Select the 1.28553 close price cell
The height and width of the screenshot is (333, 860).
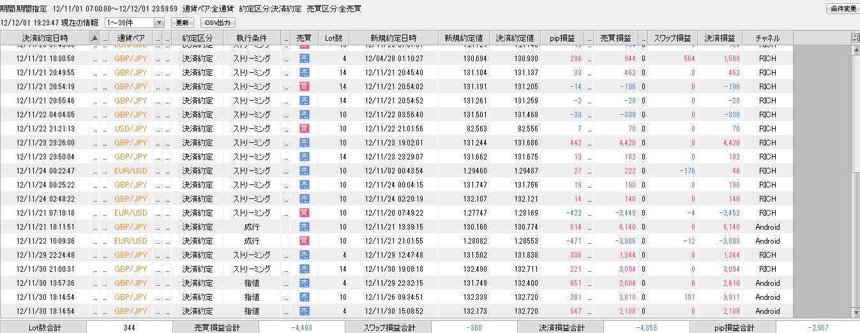click(x=515, y=241)
